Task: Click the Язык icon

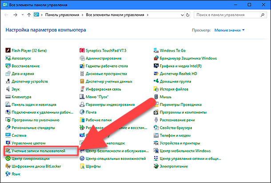Action: click(8, 174)
